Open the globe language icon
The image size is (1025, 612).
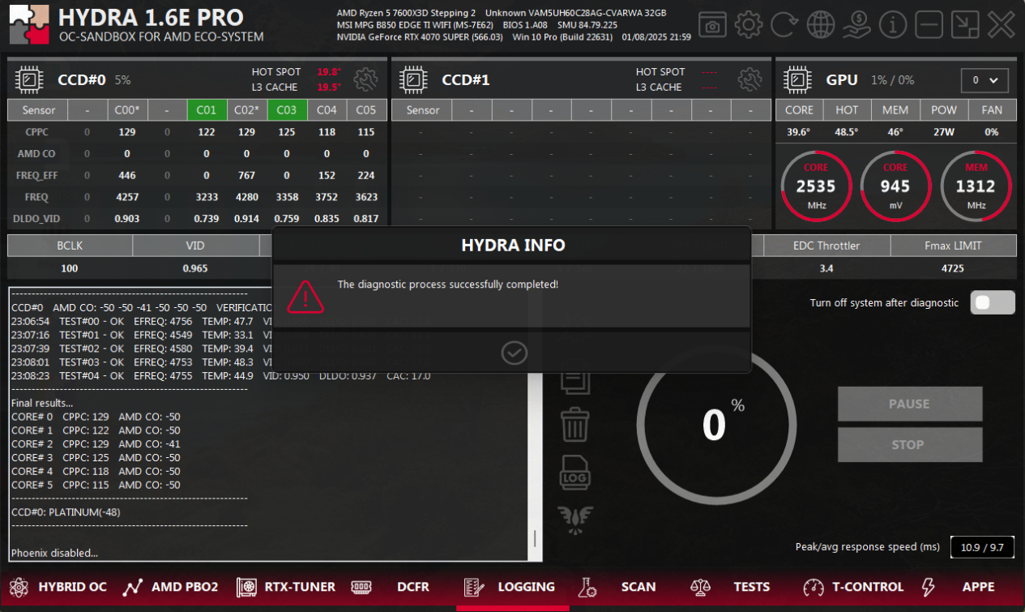(821, 25)
